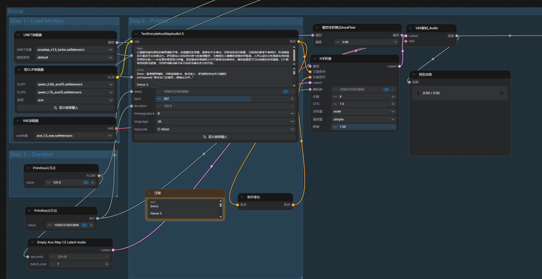Collapse the TextEncodeAceStepAudio1.5 node

[137, 34]
